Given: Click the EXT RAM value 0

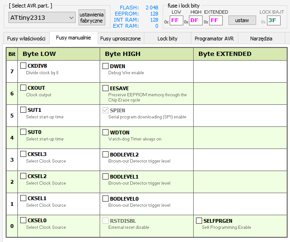Looking at the screenshot, I should coord(157,26).
